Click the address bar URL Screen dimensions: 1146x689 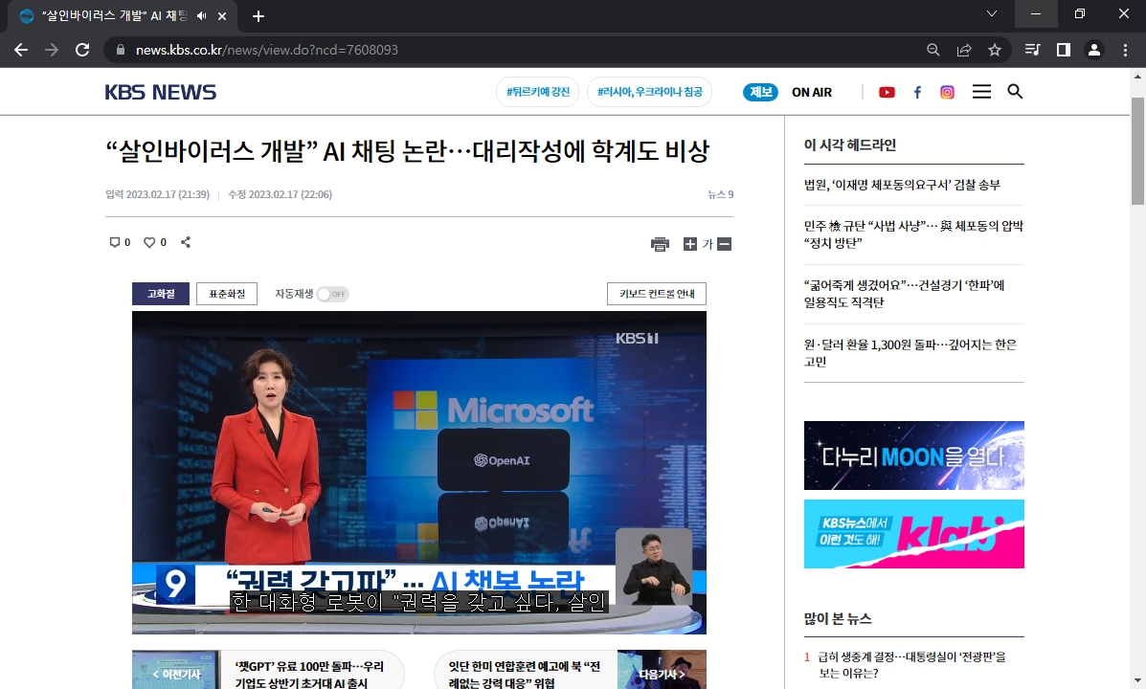[267, 50]
